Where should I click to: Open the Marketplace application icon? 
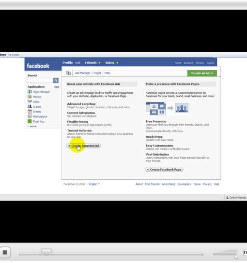(30, 116)
